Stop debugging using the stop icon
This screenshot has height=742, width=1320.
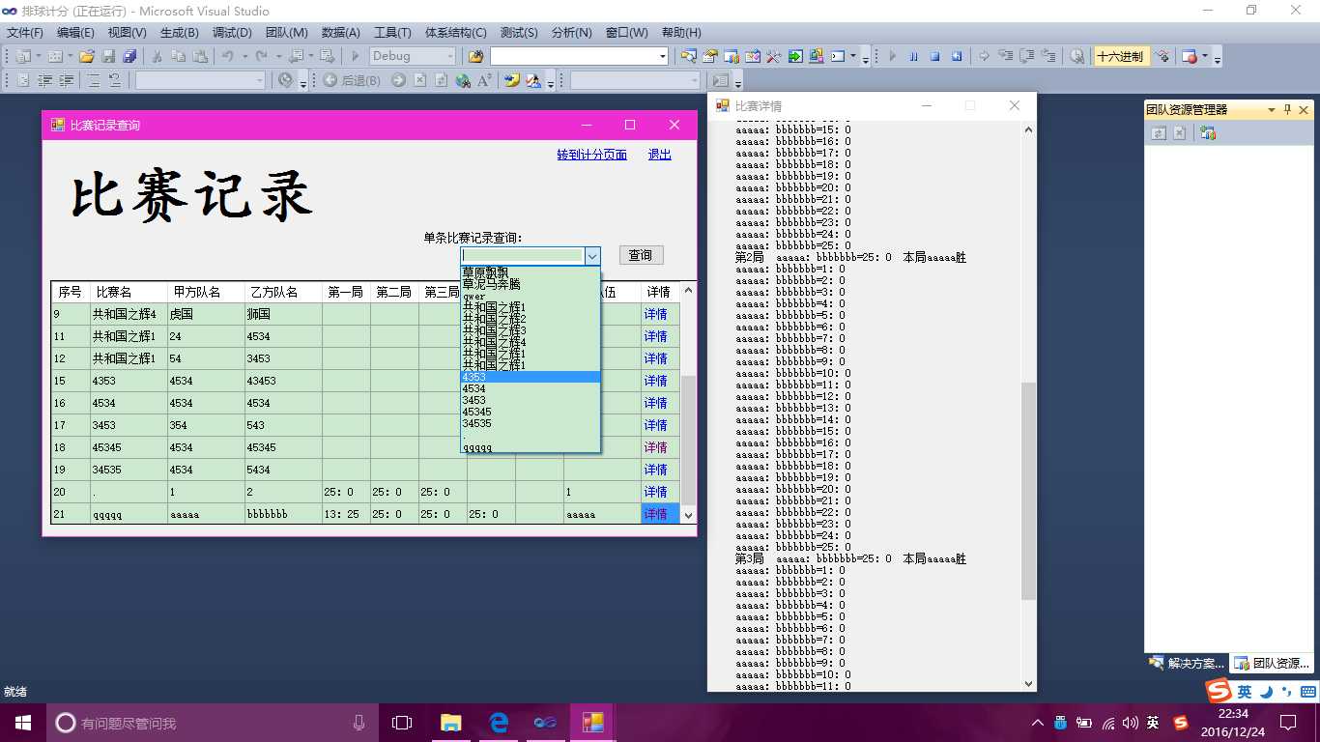coord(934,56)
